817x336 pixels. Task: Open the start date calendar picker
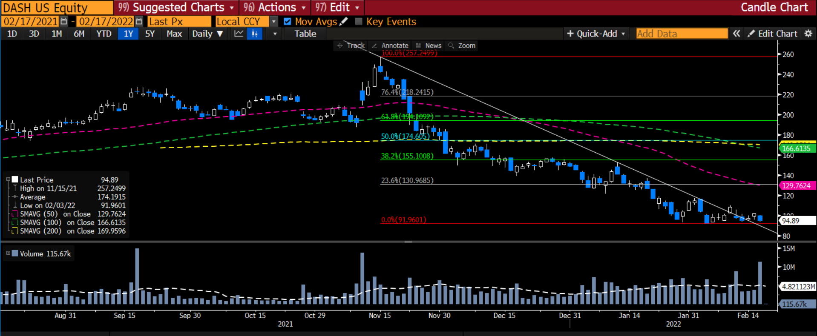(64, 21)
